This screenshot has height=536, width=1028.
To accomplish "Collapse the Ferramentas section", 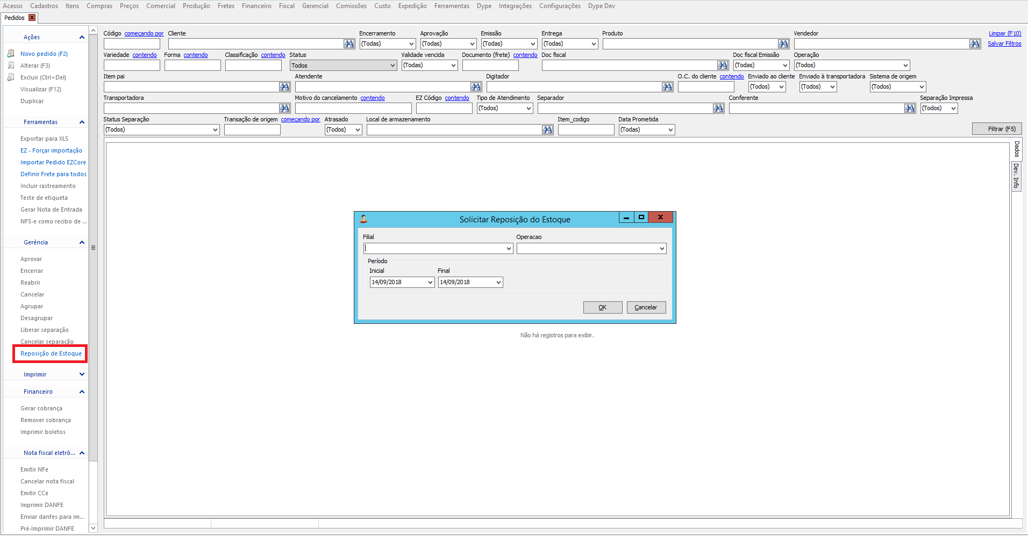I will tap(82, 122).
